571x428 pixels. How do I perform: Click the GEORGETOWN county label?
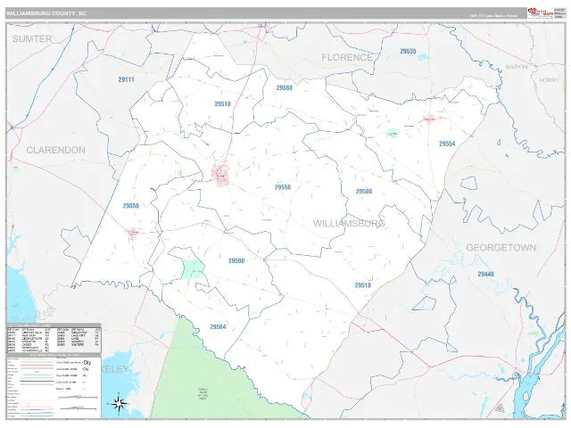coord(501,248)
